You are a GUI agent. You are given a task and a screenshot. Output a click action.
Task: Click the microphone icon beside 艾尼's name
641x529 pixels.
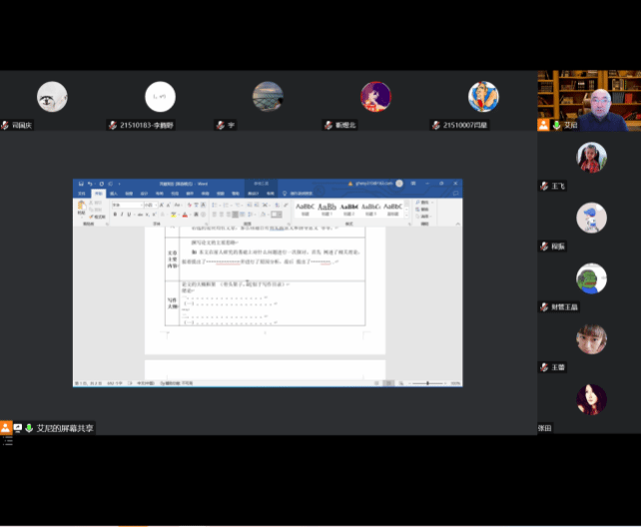click(x=557, y=126)
